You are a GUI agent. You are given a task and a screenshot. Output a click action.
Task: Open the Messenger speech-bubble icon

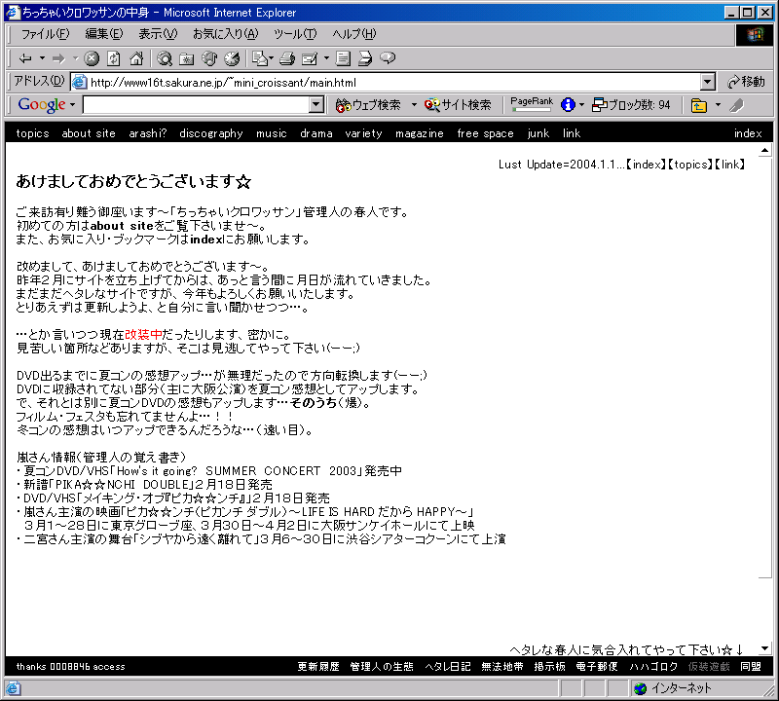point(388,58)
